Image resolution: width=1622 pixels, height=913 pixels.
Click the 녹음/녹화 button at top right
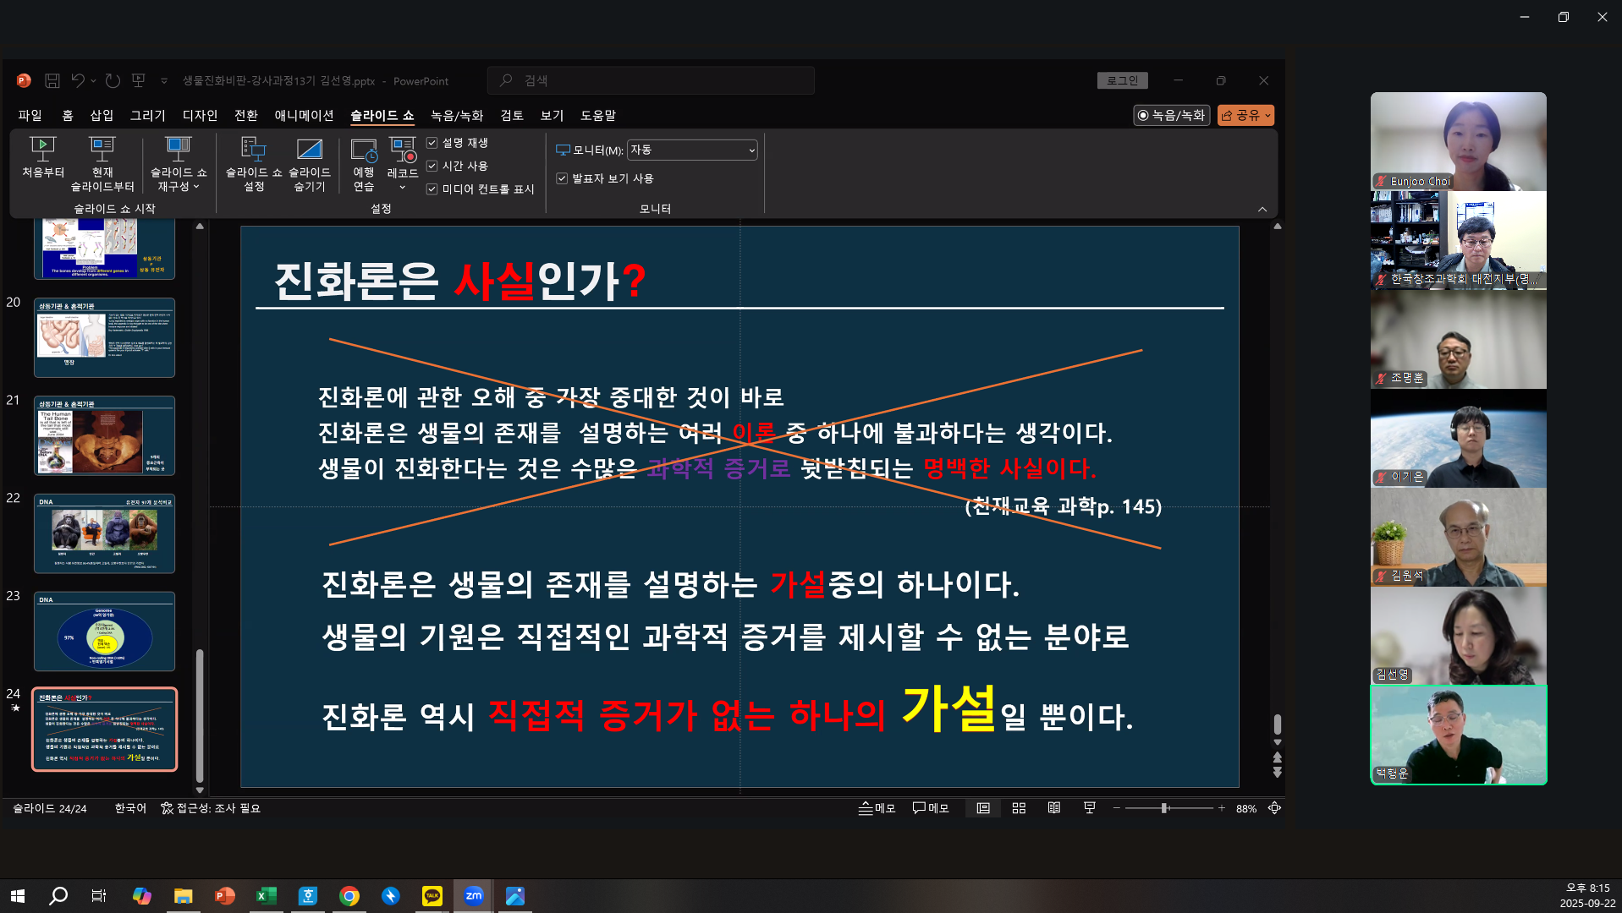(1172, 115)
